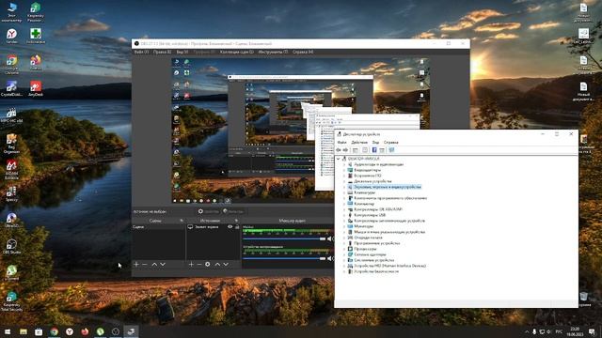Switch to OBS from the taskbar
This screenshot has height=338, width=602.
116,331
